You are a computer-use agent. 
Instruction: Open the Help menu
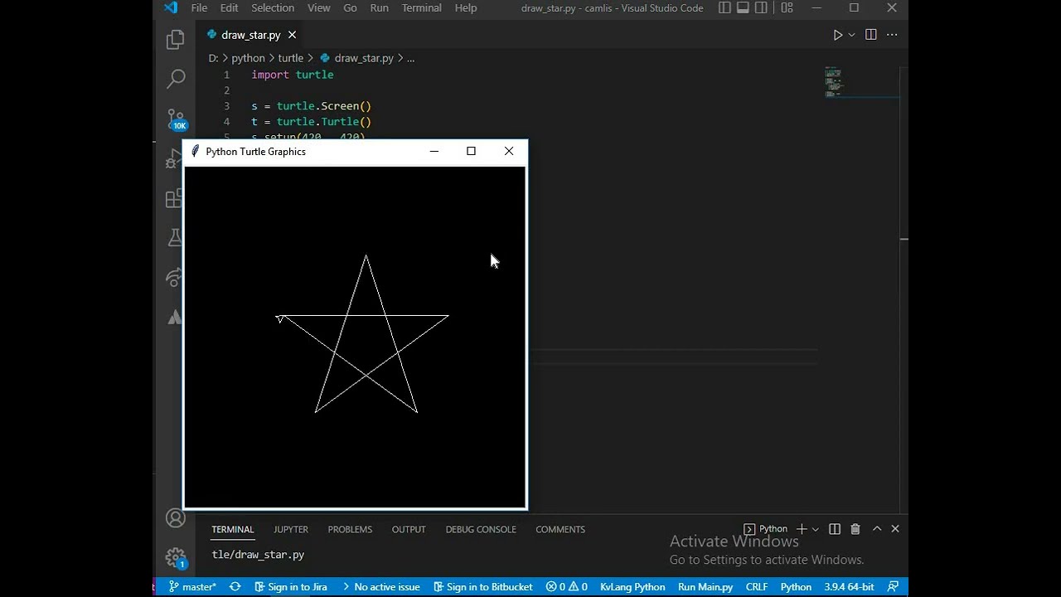[x=466, y=7]
